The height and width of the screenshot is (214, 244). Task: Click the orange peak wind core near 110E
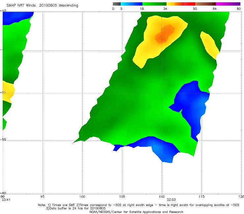point(165,34)
